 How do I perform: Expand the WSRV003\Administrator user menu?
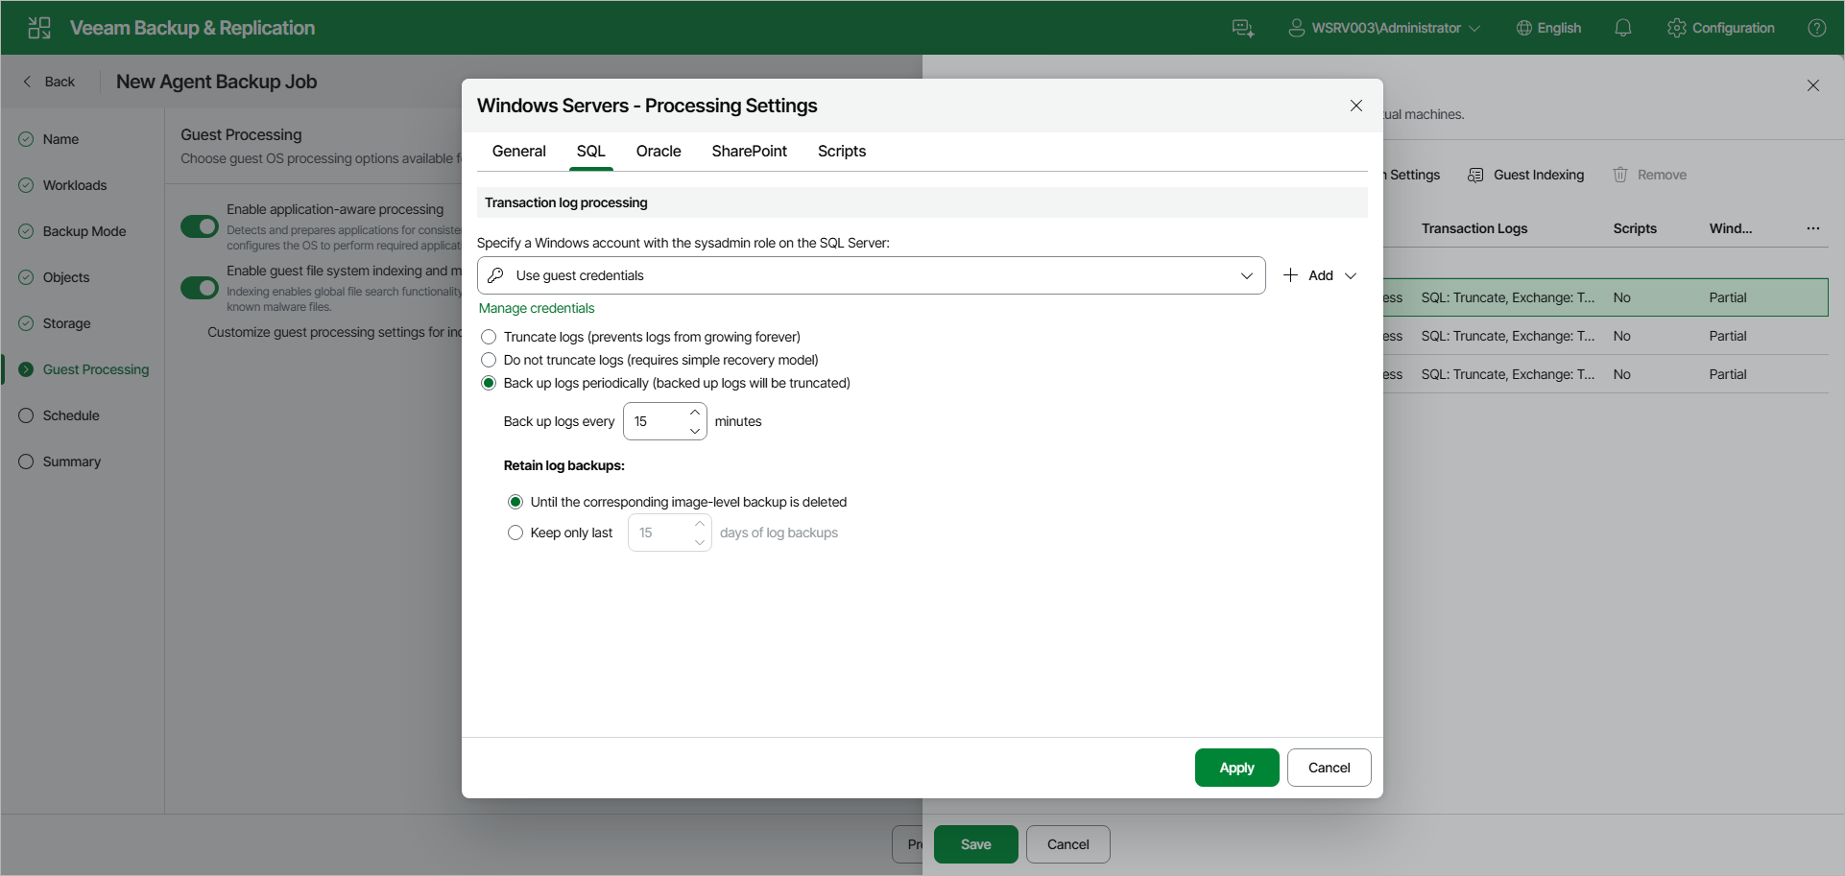(1383, 28)
